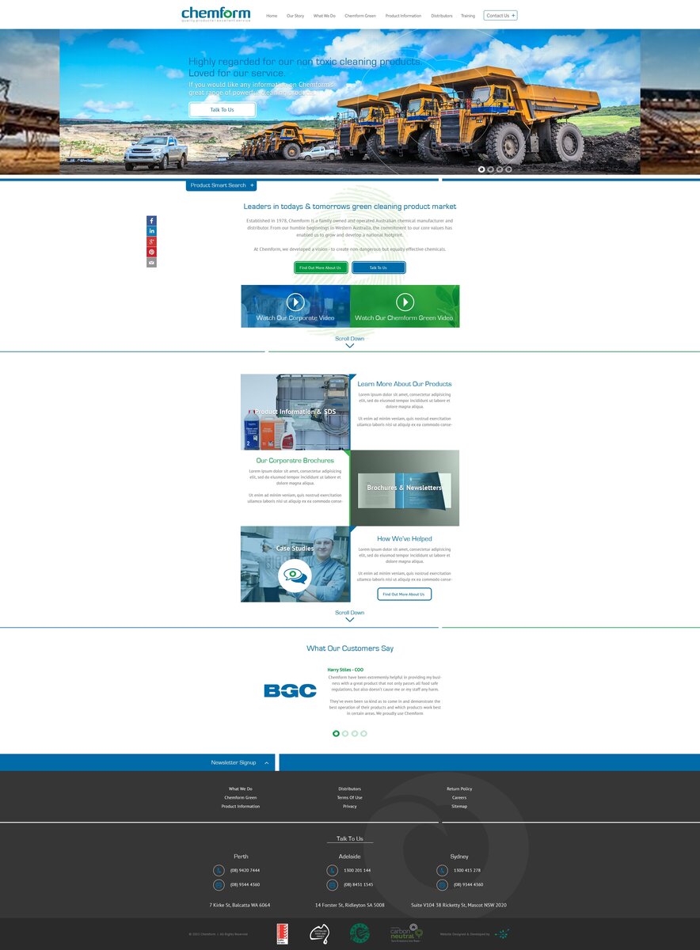Click Perth phone icon beside (08) 9420 7444
Image resolution: width=700 pixels, height=950 pixels.
click(x=219, y=870)
